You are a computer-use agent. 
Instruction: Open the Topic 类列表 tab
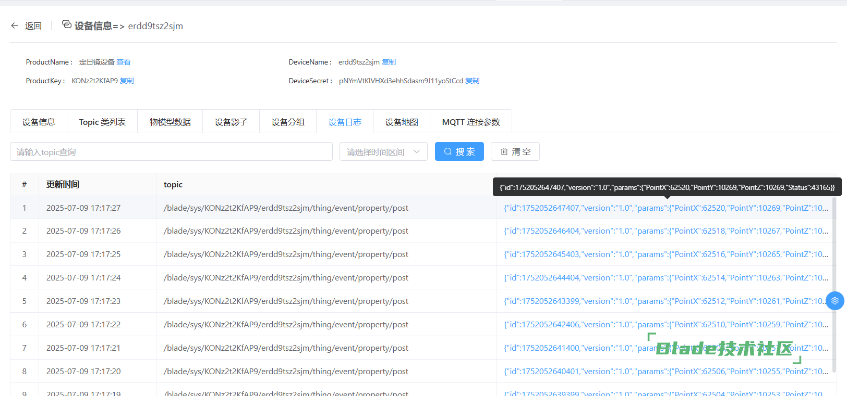[x=102, y=122]
